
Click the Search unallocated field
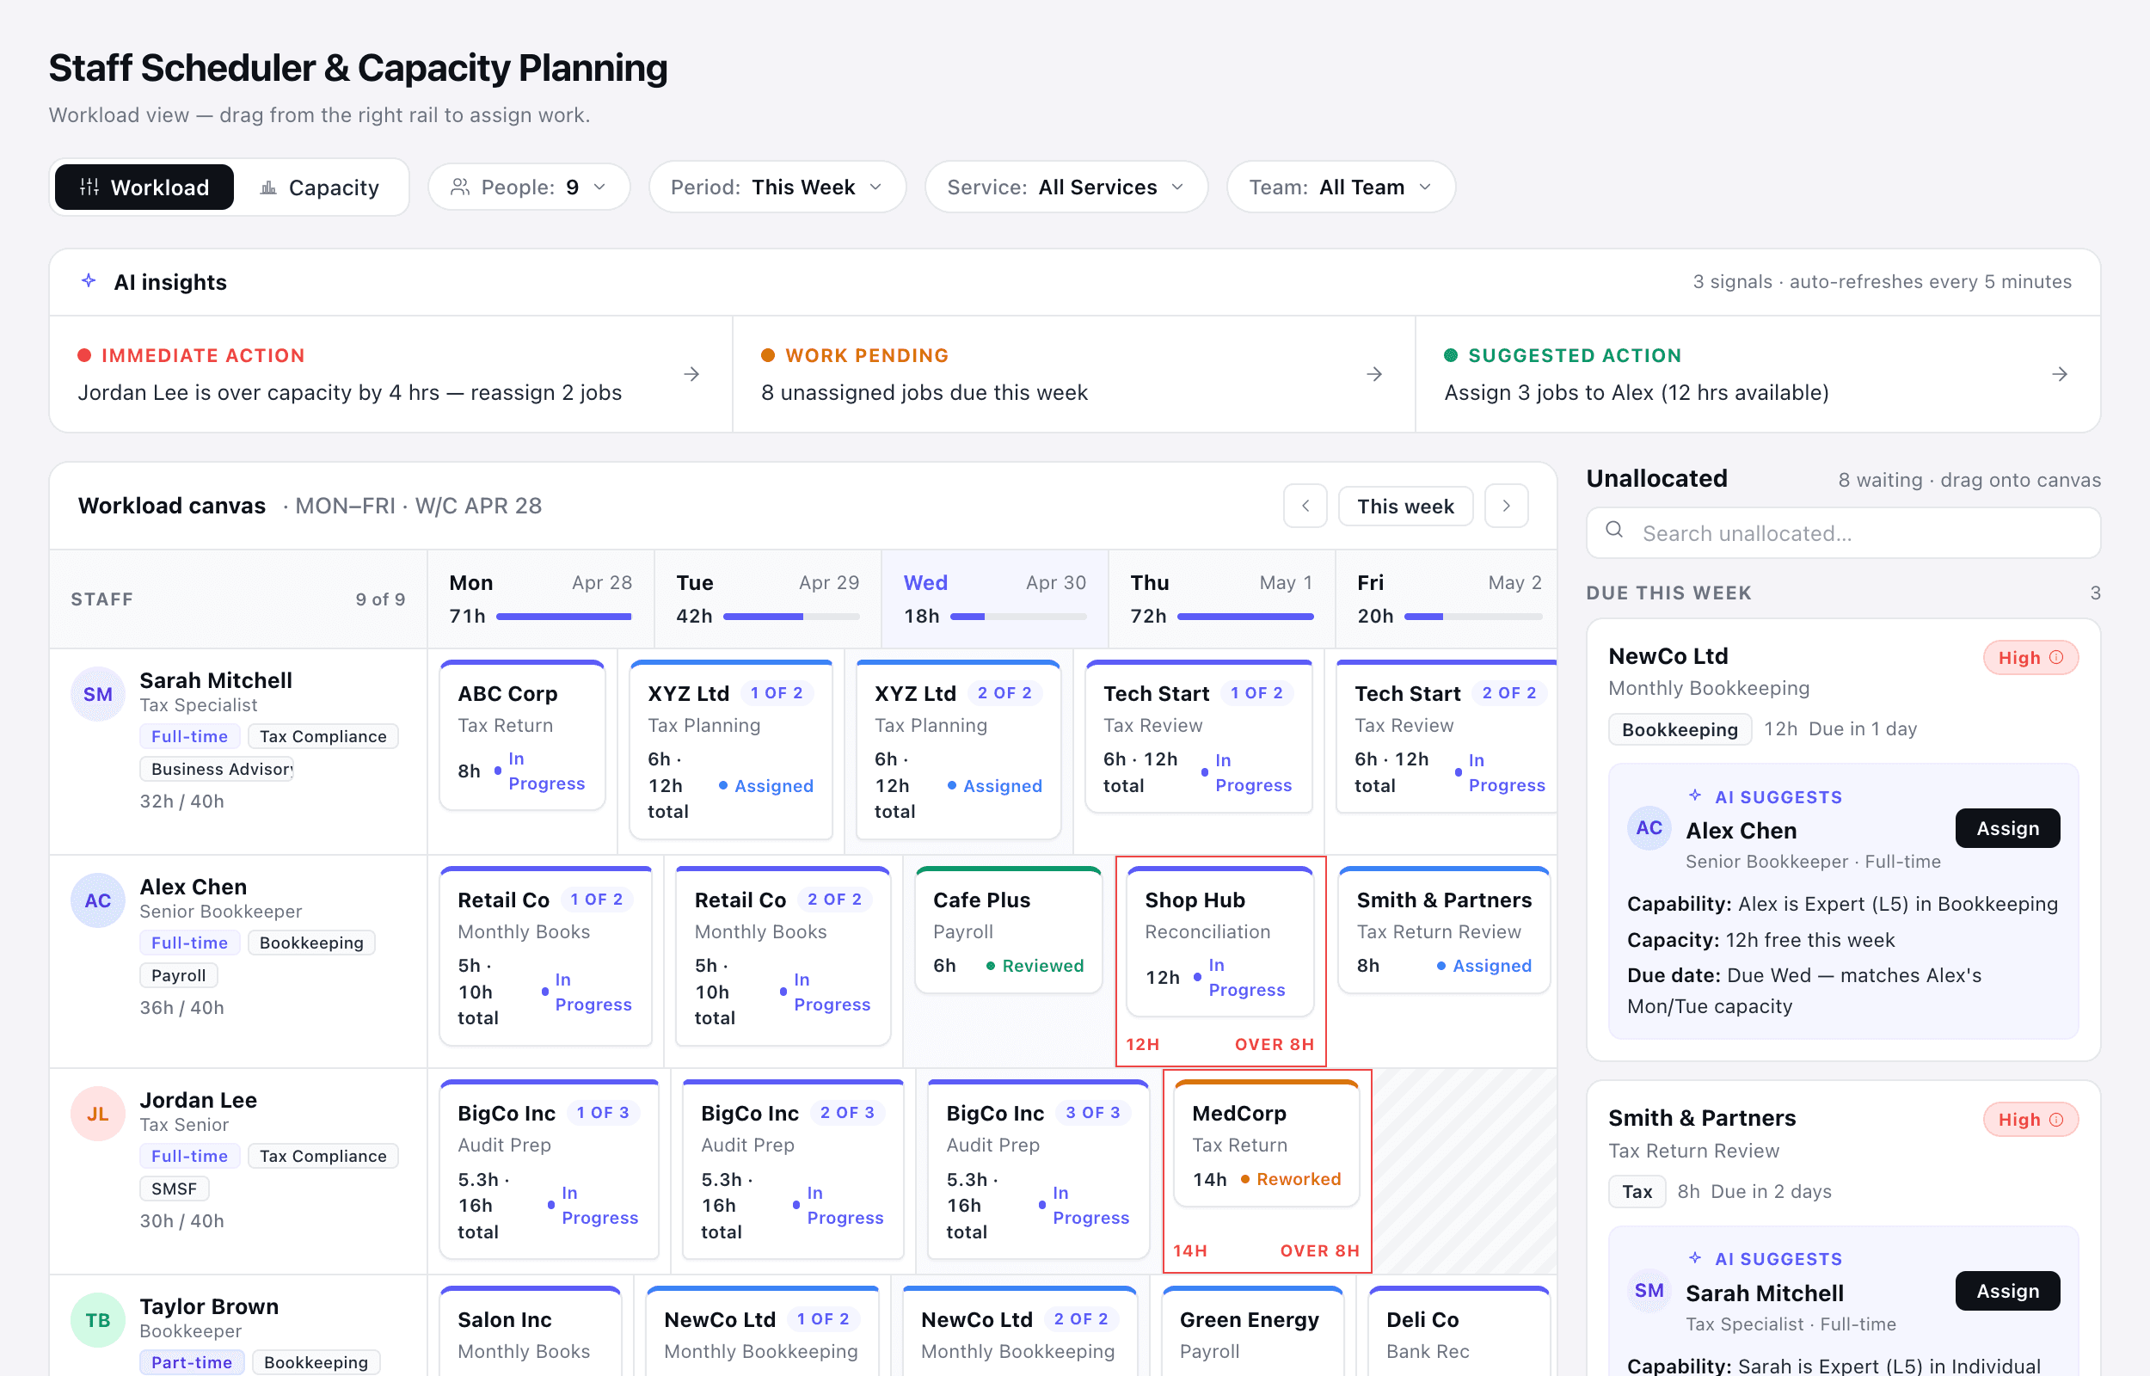1843,533
